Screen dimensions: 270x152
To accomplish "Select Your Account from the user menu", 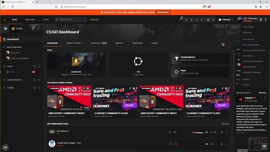I will pyautogui.click(x=248, y=39).
